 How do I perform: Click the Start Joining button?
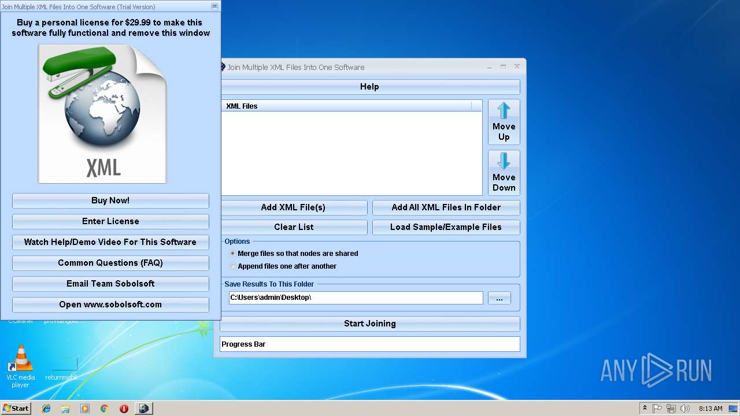point(370,324)
